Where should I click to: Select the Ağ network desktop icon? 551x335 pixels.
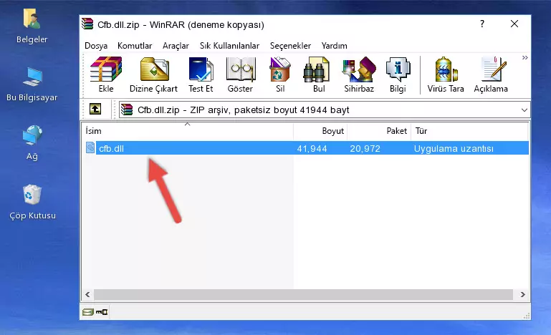click(x=32, y=143)
